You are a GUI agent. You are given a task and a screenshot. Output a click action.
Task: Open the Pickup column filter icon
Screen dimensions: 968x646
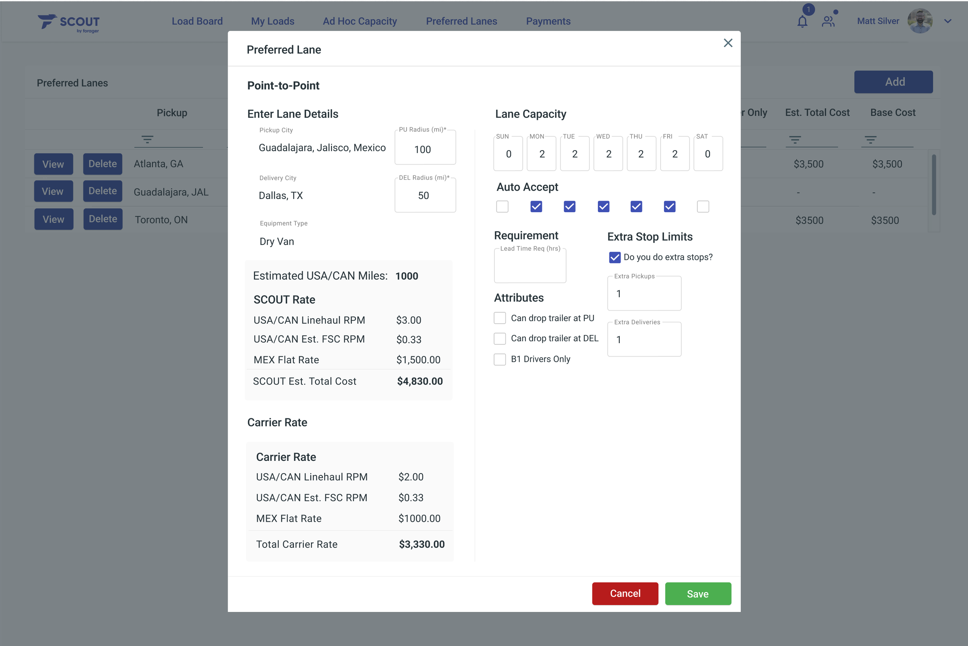tap(147, 140)
